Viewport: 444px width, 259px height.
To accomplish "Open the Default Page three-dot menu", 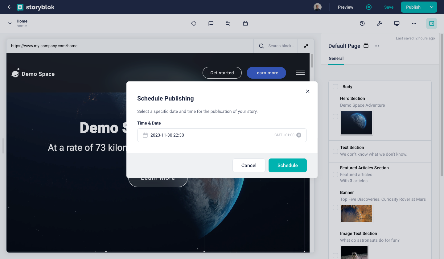I will [376, 46].
